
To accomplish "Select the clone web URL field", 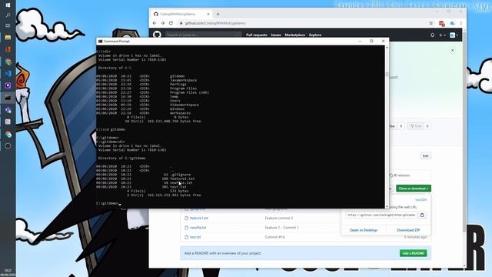I will (381, 215).
